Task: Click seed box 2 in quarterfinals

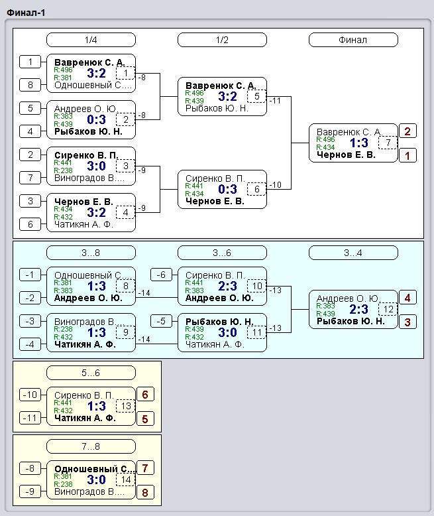Action: coord(30,155)
